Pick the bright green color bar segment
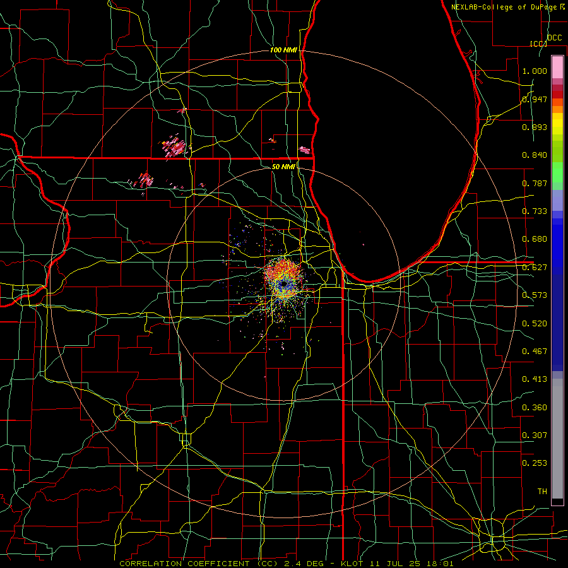The image size is (568, 568). click(557, 172)
